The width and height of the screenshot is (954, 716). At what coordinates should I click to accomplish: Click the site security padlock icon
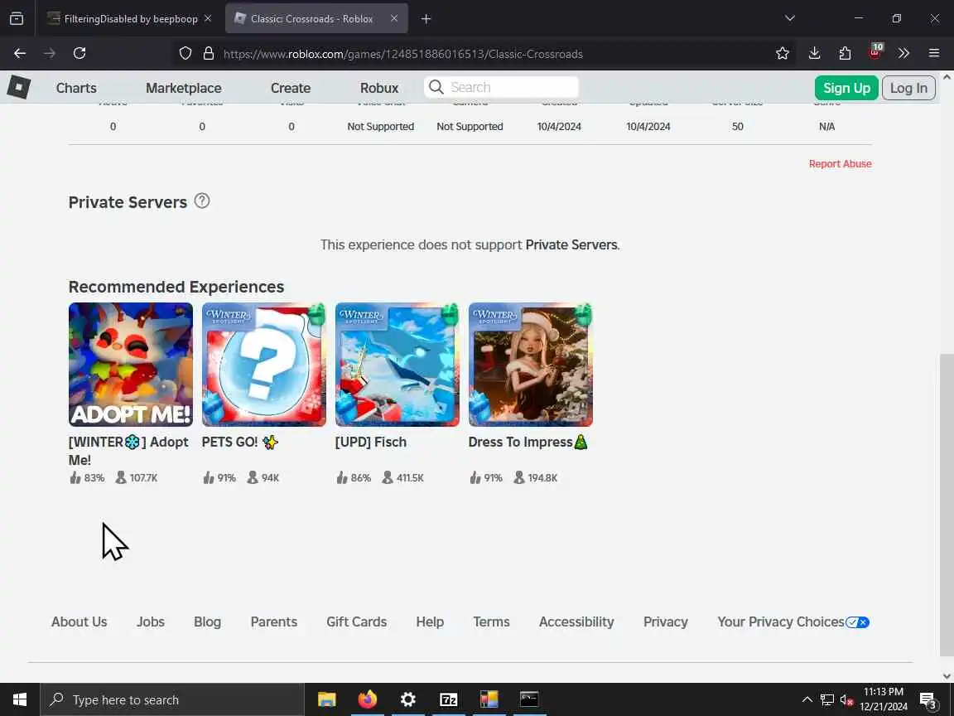click(209, 54)
